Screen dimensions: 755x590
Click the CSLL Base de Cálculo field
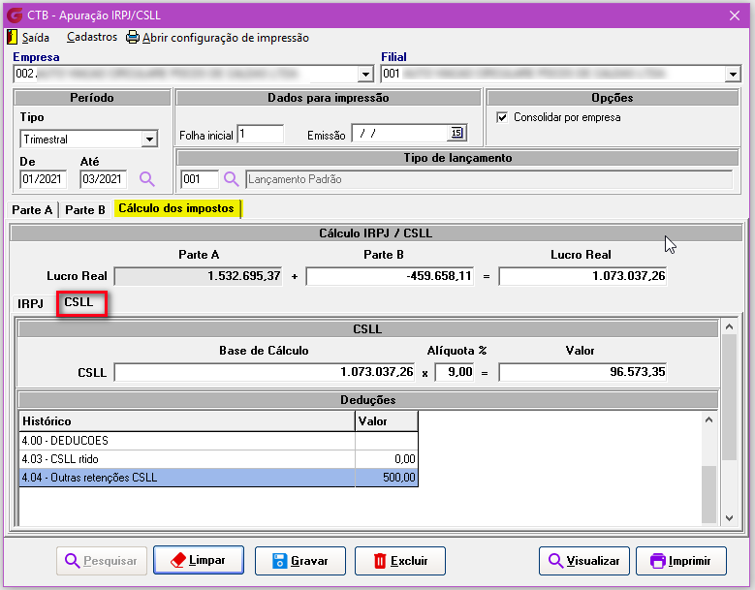(x=265, y=372)
